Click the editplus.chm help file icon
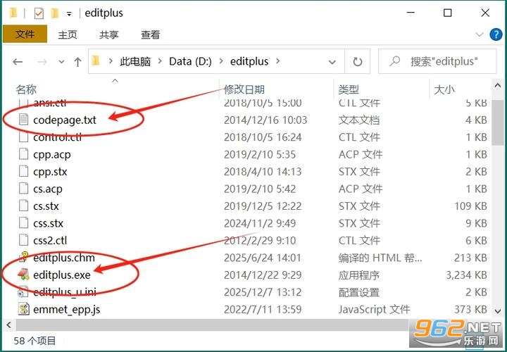This screenshot has width=507, height=352. 23,258
